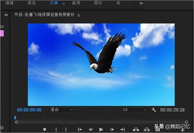Viewport: 194px width, 133px height.
Task: Open the 适合 zoom level dropdown
Action: click(x=61, y=110)
